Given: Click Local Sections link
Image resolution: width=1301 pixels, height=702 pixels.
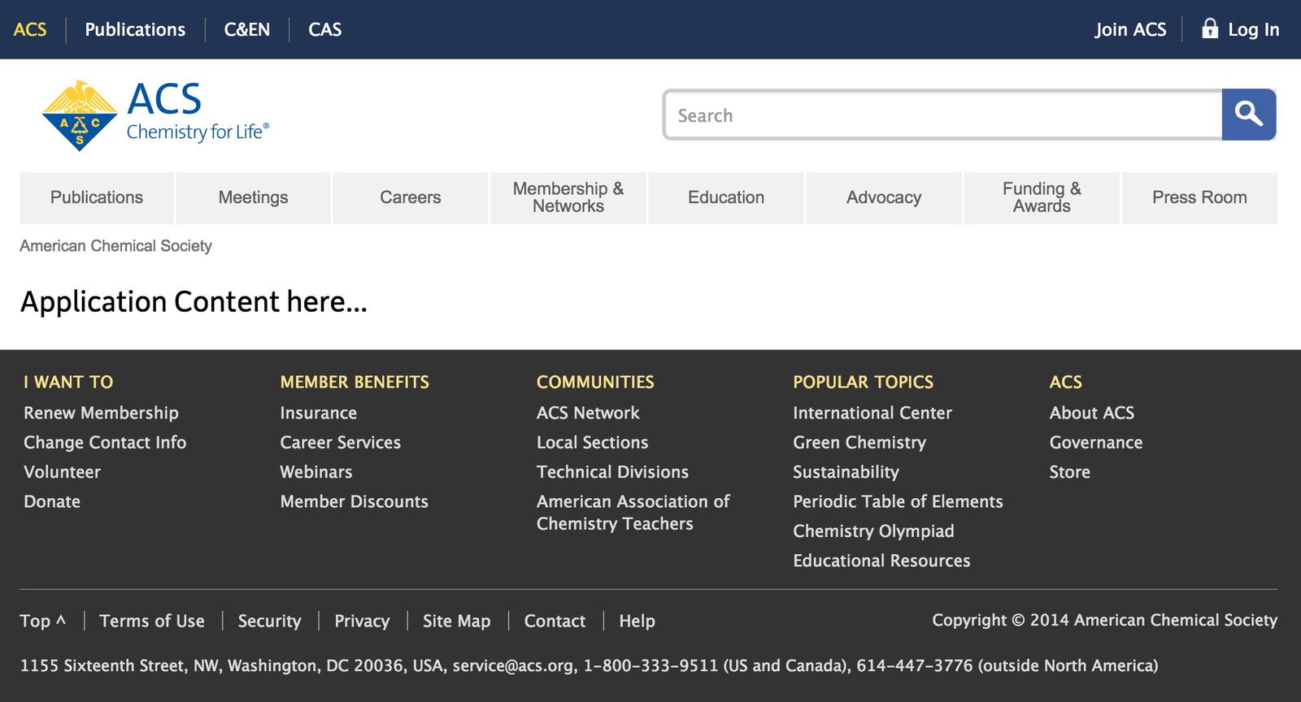Looking at the screenshot, I should (x=593, y=442).
